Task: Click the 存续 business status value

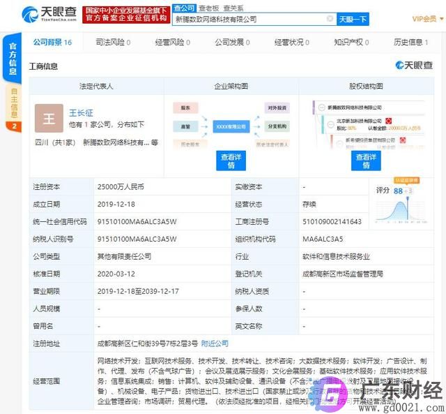Action: click(309, 205)
